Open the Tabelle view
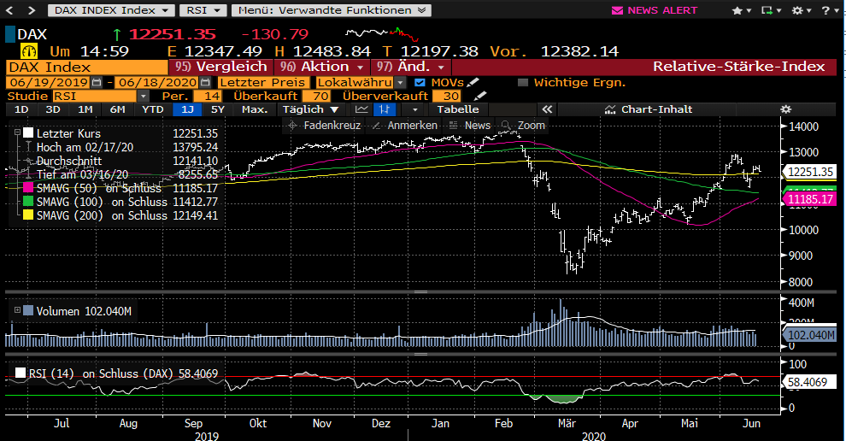Image resolution: width=846 pixels, height=441 pixels. coord(457,109)
